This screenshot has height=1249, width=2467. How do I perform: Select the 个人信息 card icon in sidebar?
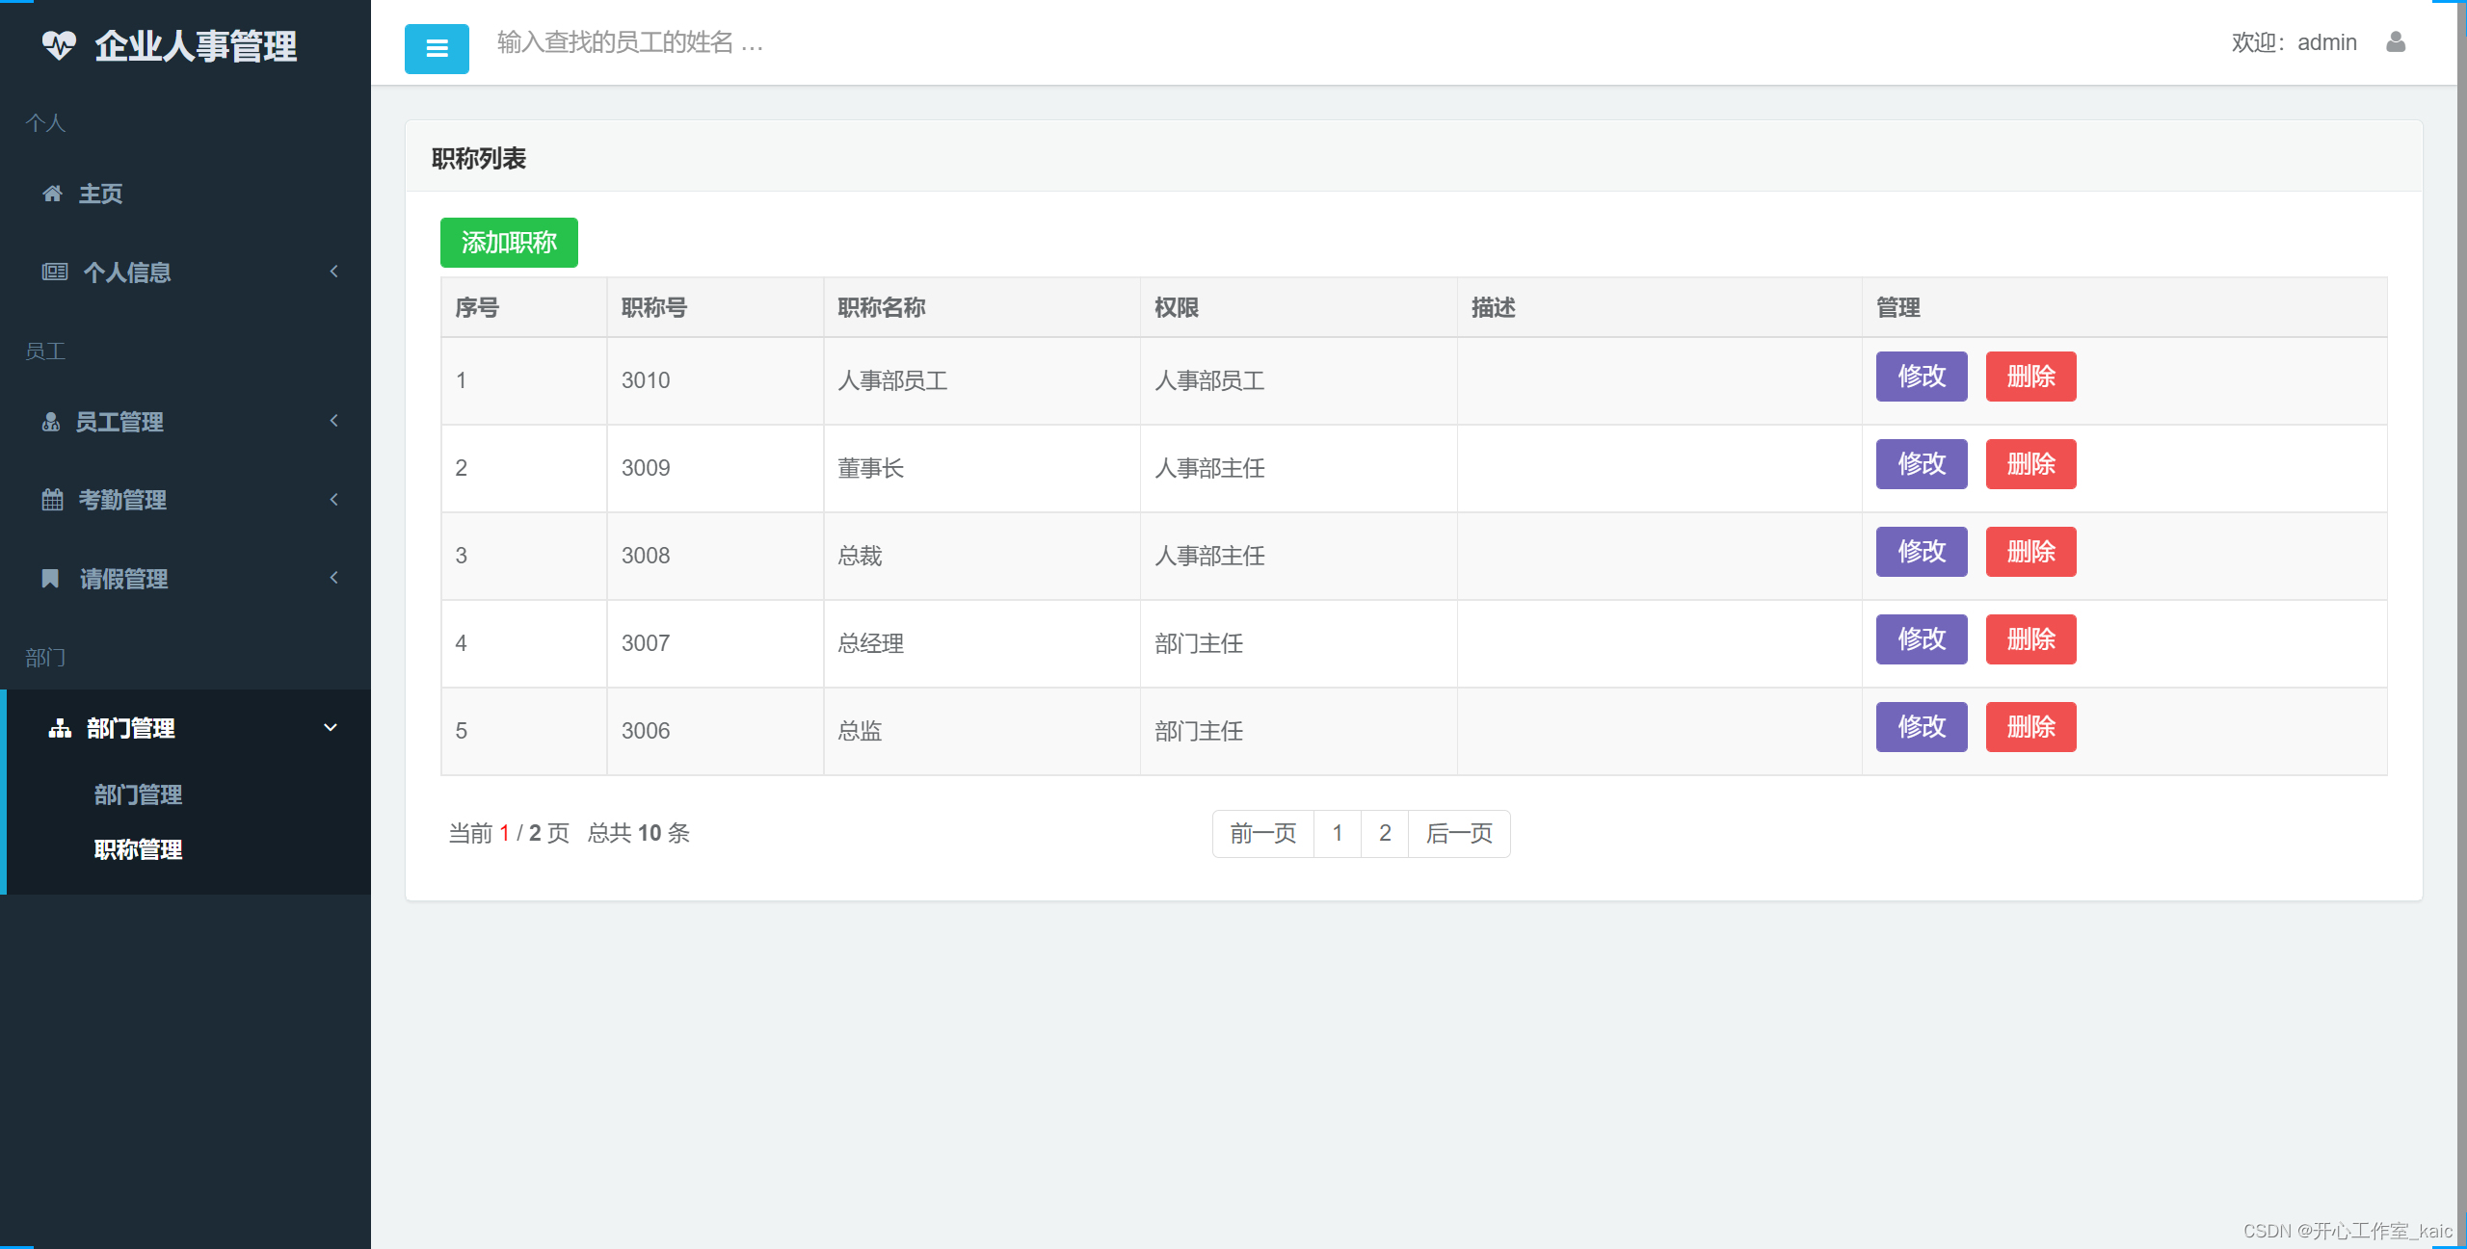53,272
